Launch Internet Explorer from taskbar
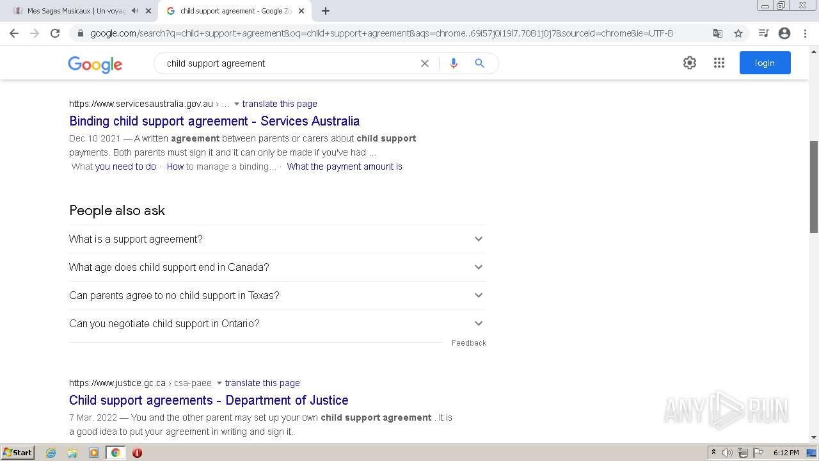This screenshot has width=819, height=461. (x=51, y=453)
